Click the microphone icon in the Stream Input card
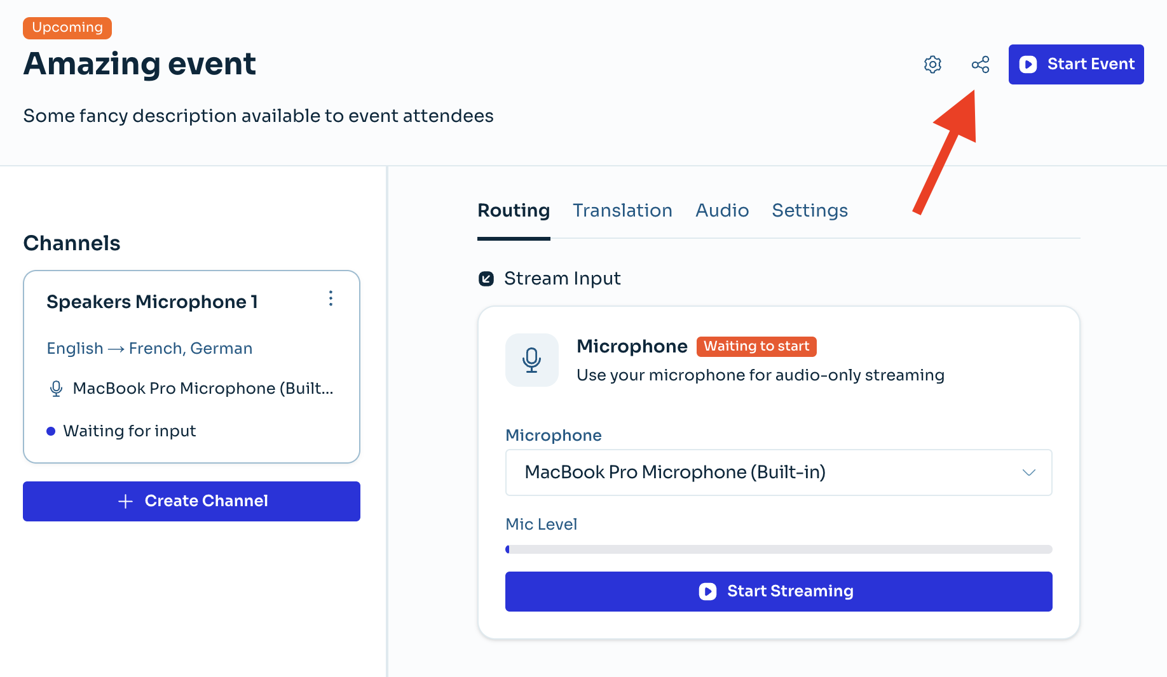This screenshot has width=1167, height=677. pyautogui.click(x=532, y=360)
